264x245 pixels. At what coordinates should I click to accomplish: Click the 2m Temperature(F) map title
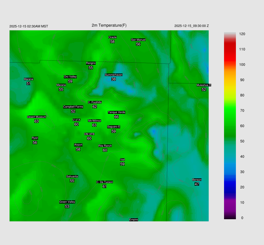109,25
